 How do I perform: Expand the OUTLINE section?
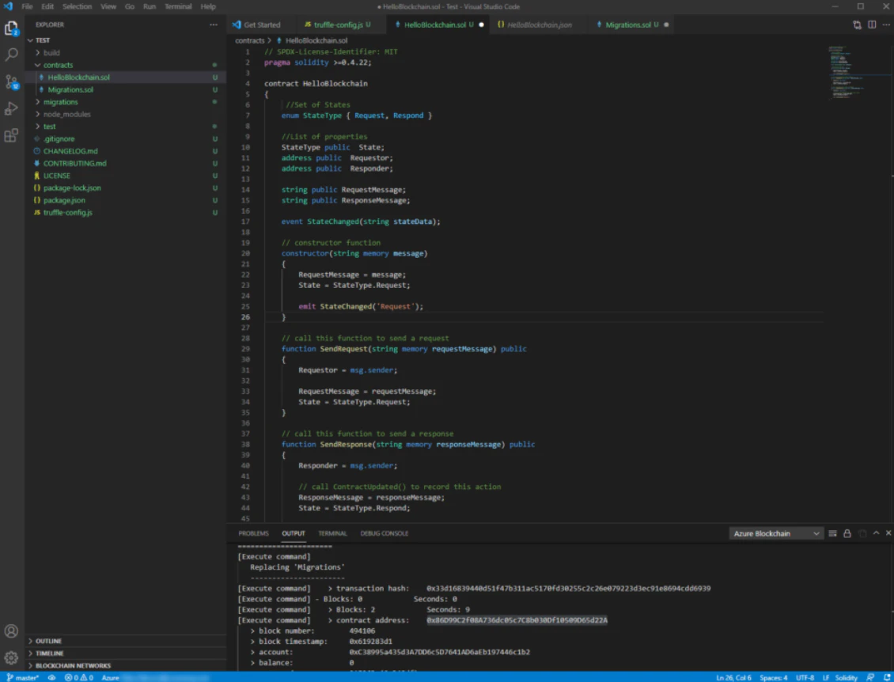(x=48, y=641)
